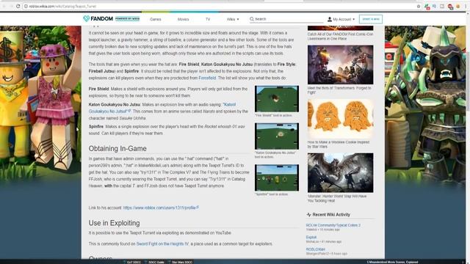Image resolution: width=470 pixels, height=264 pixels.
Task: Click the site info icon in the address bar
Action: 26,6
